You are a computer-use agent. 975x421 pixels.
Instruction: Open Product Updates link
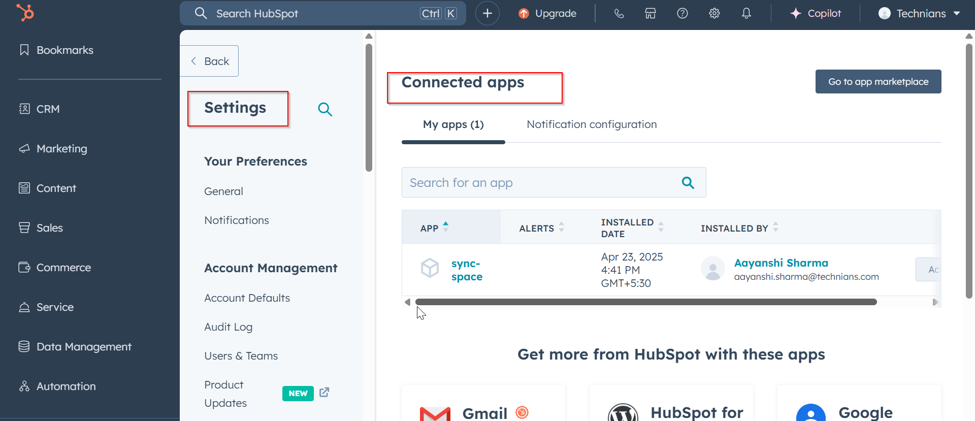(x=225, y=394)
